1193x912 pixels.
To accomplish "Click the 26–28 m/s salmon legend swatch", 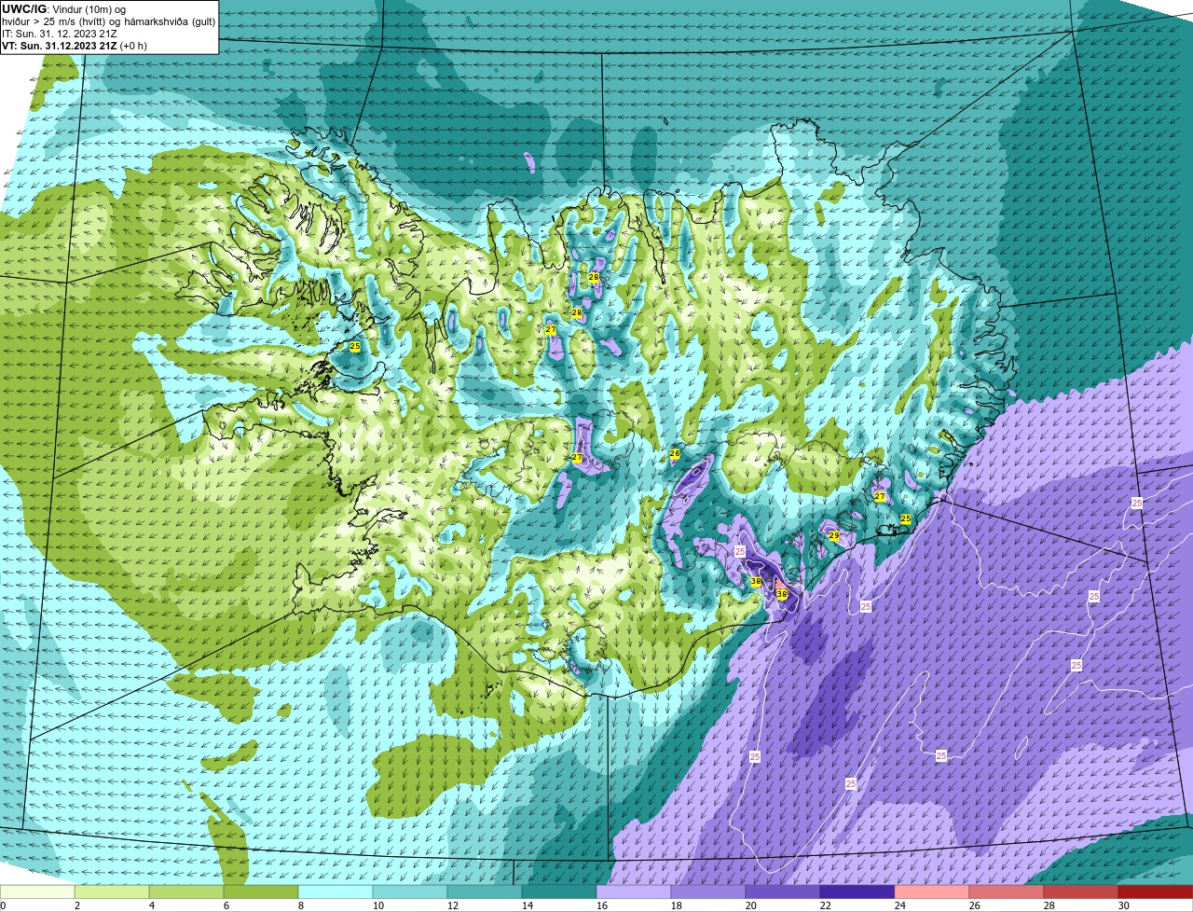I will coord(1007,892).
